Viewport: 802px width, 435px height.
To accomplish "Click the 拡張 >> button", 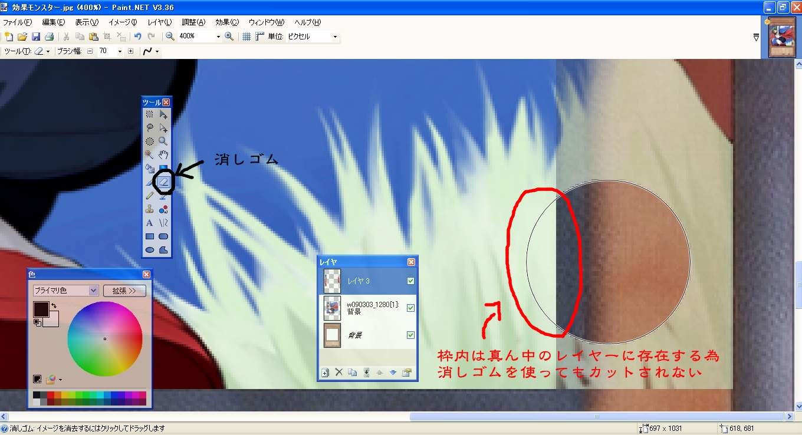I will [x=124, y=291].
